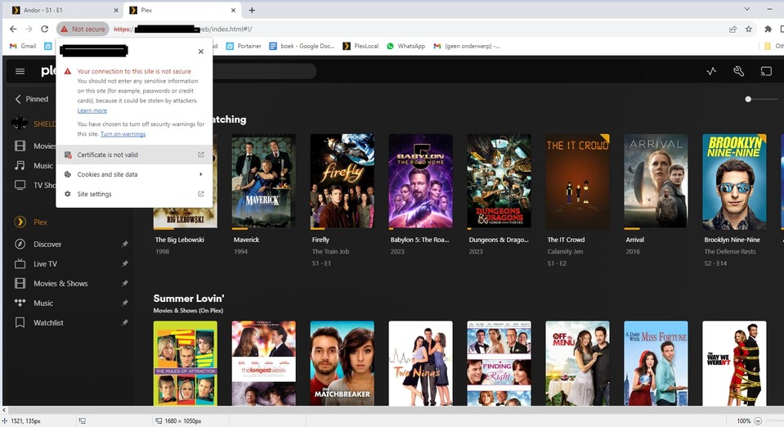This screenshot has height=427, width=784.
Task: Click The Big Lebowski title text
Action: (180, 240)
